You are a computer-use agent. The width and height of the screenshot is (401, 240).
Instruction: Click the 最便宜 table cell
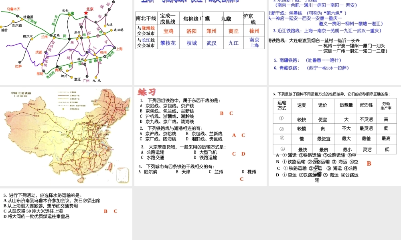pyautogui.click(x=324, y=139)
